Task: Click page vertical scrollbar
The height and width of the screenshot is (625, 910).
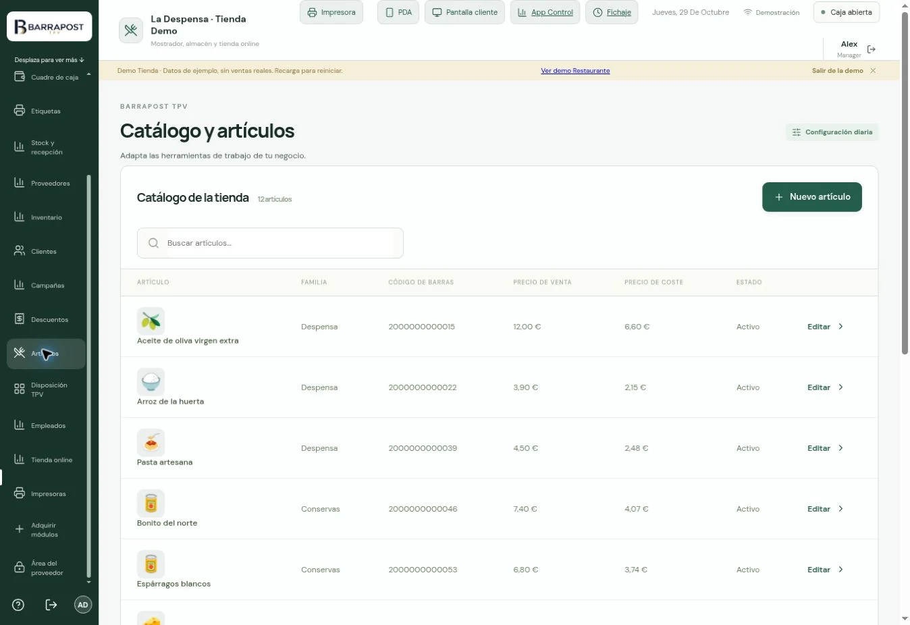Action: 905,182
